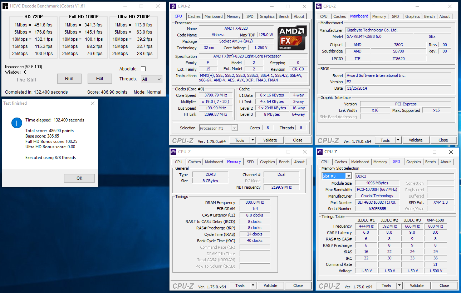Open Bench tab in the CPU-tab CPU-Z window
Image resolution: width=461 pixels, height=293 pixels.
(284, 16)
